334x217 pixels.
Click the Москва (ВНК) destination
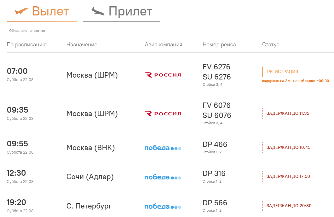(90, 148)
